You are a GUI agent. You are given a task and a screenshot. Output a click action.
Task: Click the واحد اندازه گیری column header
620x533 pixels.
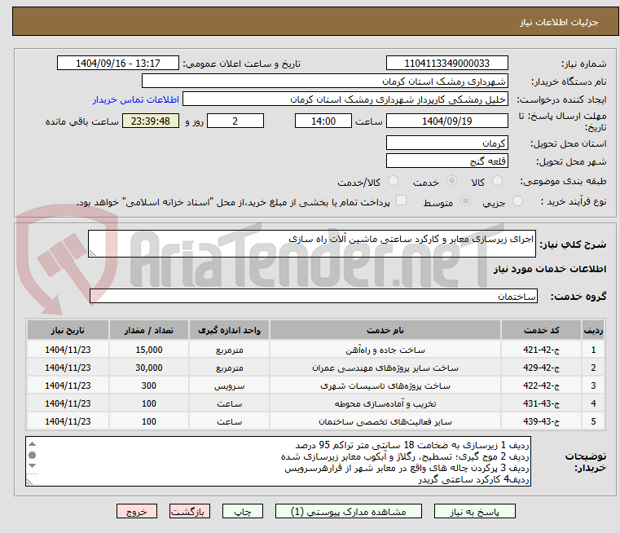(x=229, y=330)
